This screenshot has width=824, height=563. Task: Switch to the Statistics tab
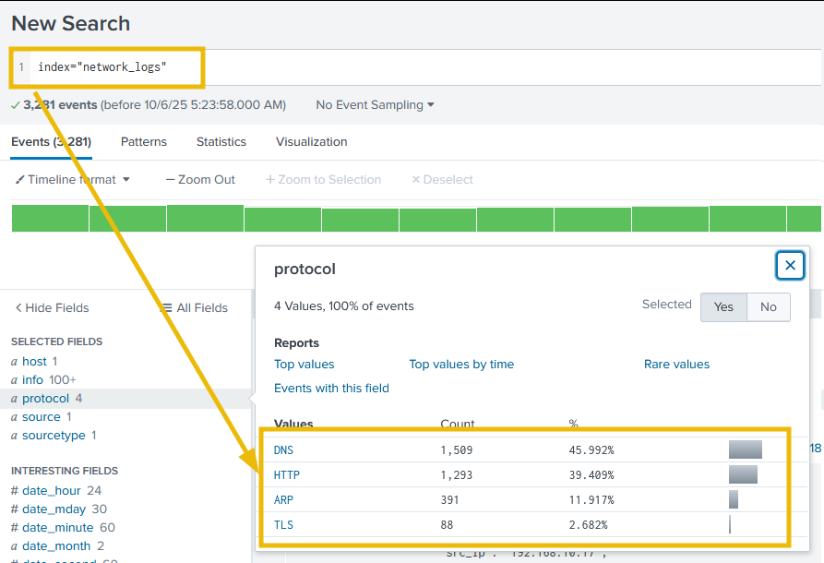click(x=221, y=142)
